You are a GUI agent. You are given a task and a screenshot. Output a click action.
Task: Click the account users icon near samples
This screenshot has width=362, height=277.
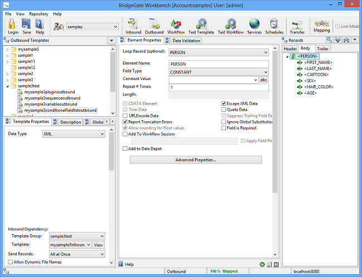(x=58, y=27)
